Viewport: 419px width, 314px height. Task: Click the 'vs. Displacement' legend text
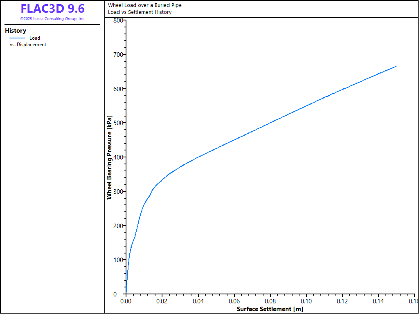click(28, 45)
